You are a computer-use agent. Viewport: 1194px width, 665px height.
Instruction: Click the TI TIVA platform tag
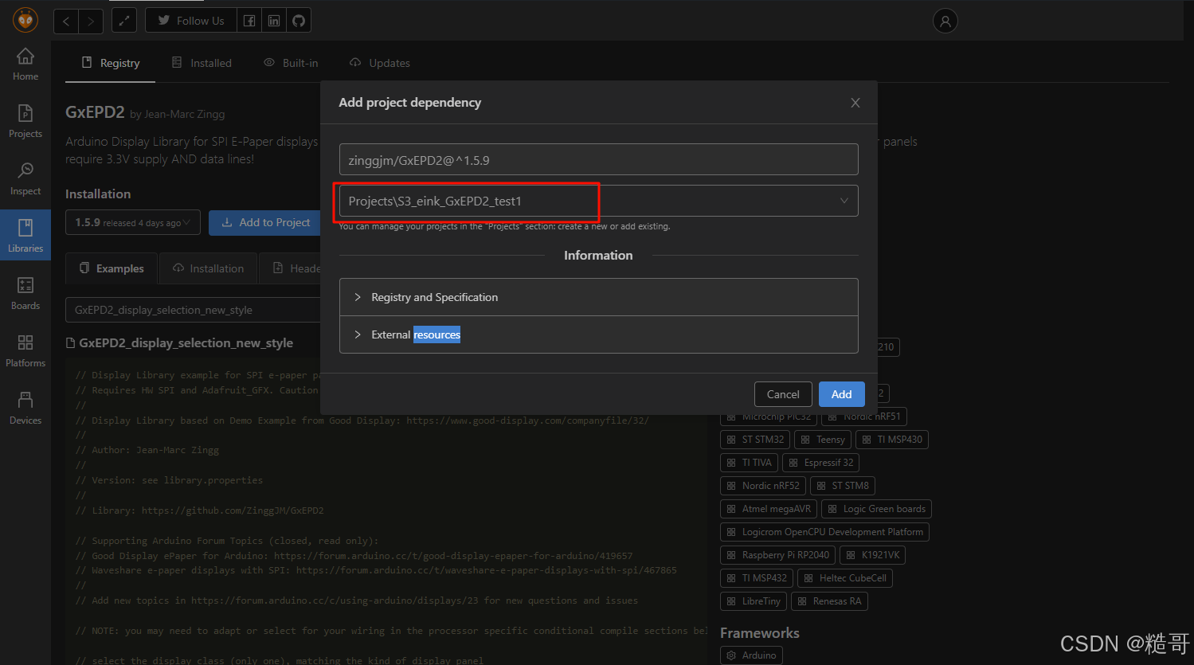click(x=750, y=463)
